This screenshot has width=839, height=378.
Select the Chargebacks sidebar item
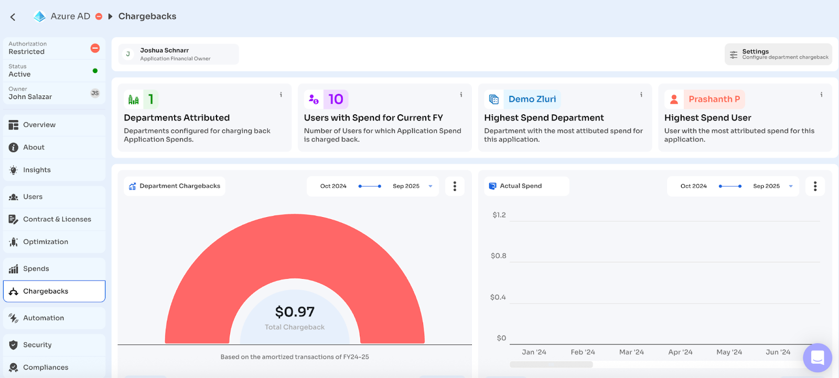point(54,291)
